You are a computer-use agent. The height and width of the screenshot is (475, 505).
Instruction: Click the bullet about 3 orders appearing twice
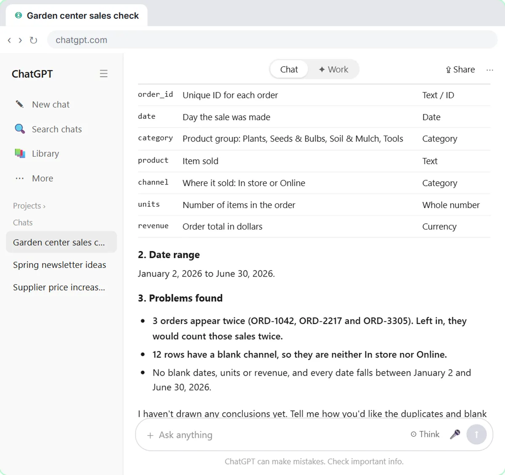(x=310, y=328)
